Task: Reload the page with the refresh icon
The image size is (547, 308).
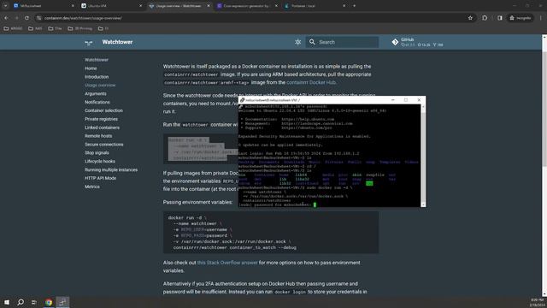Action: [26, 18]
